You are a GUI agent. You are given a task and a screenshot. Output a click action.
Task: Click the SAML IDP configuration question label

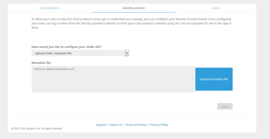point(66,47)
